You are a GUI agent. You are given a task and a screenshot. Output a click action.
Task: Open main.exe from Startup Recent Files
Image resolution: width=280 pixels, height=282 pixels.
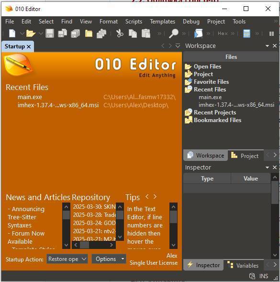[30, 97]
